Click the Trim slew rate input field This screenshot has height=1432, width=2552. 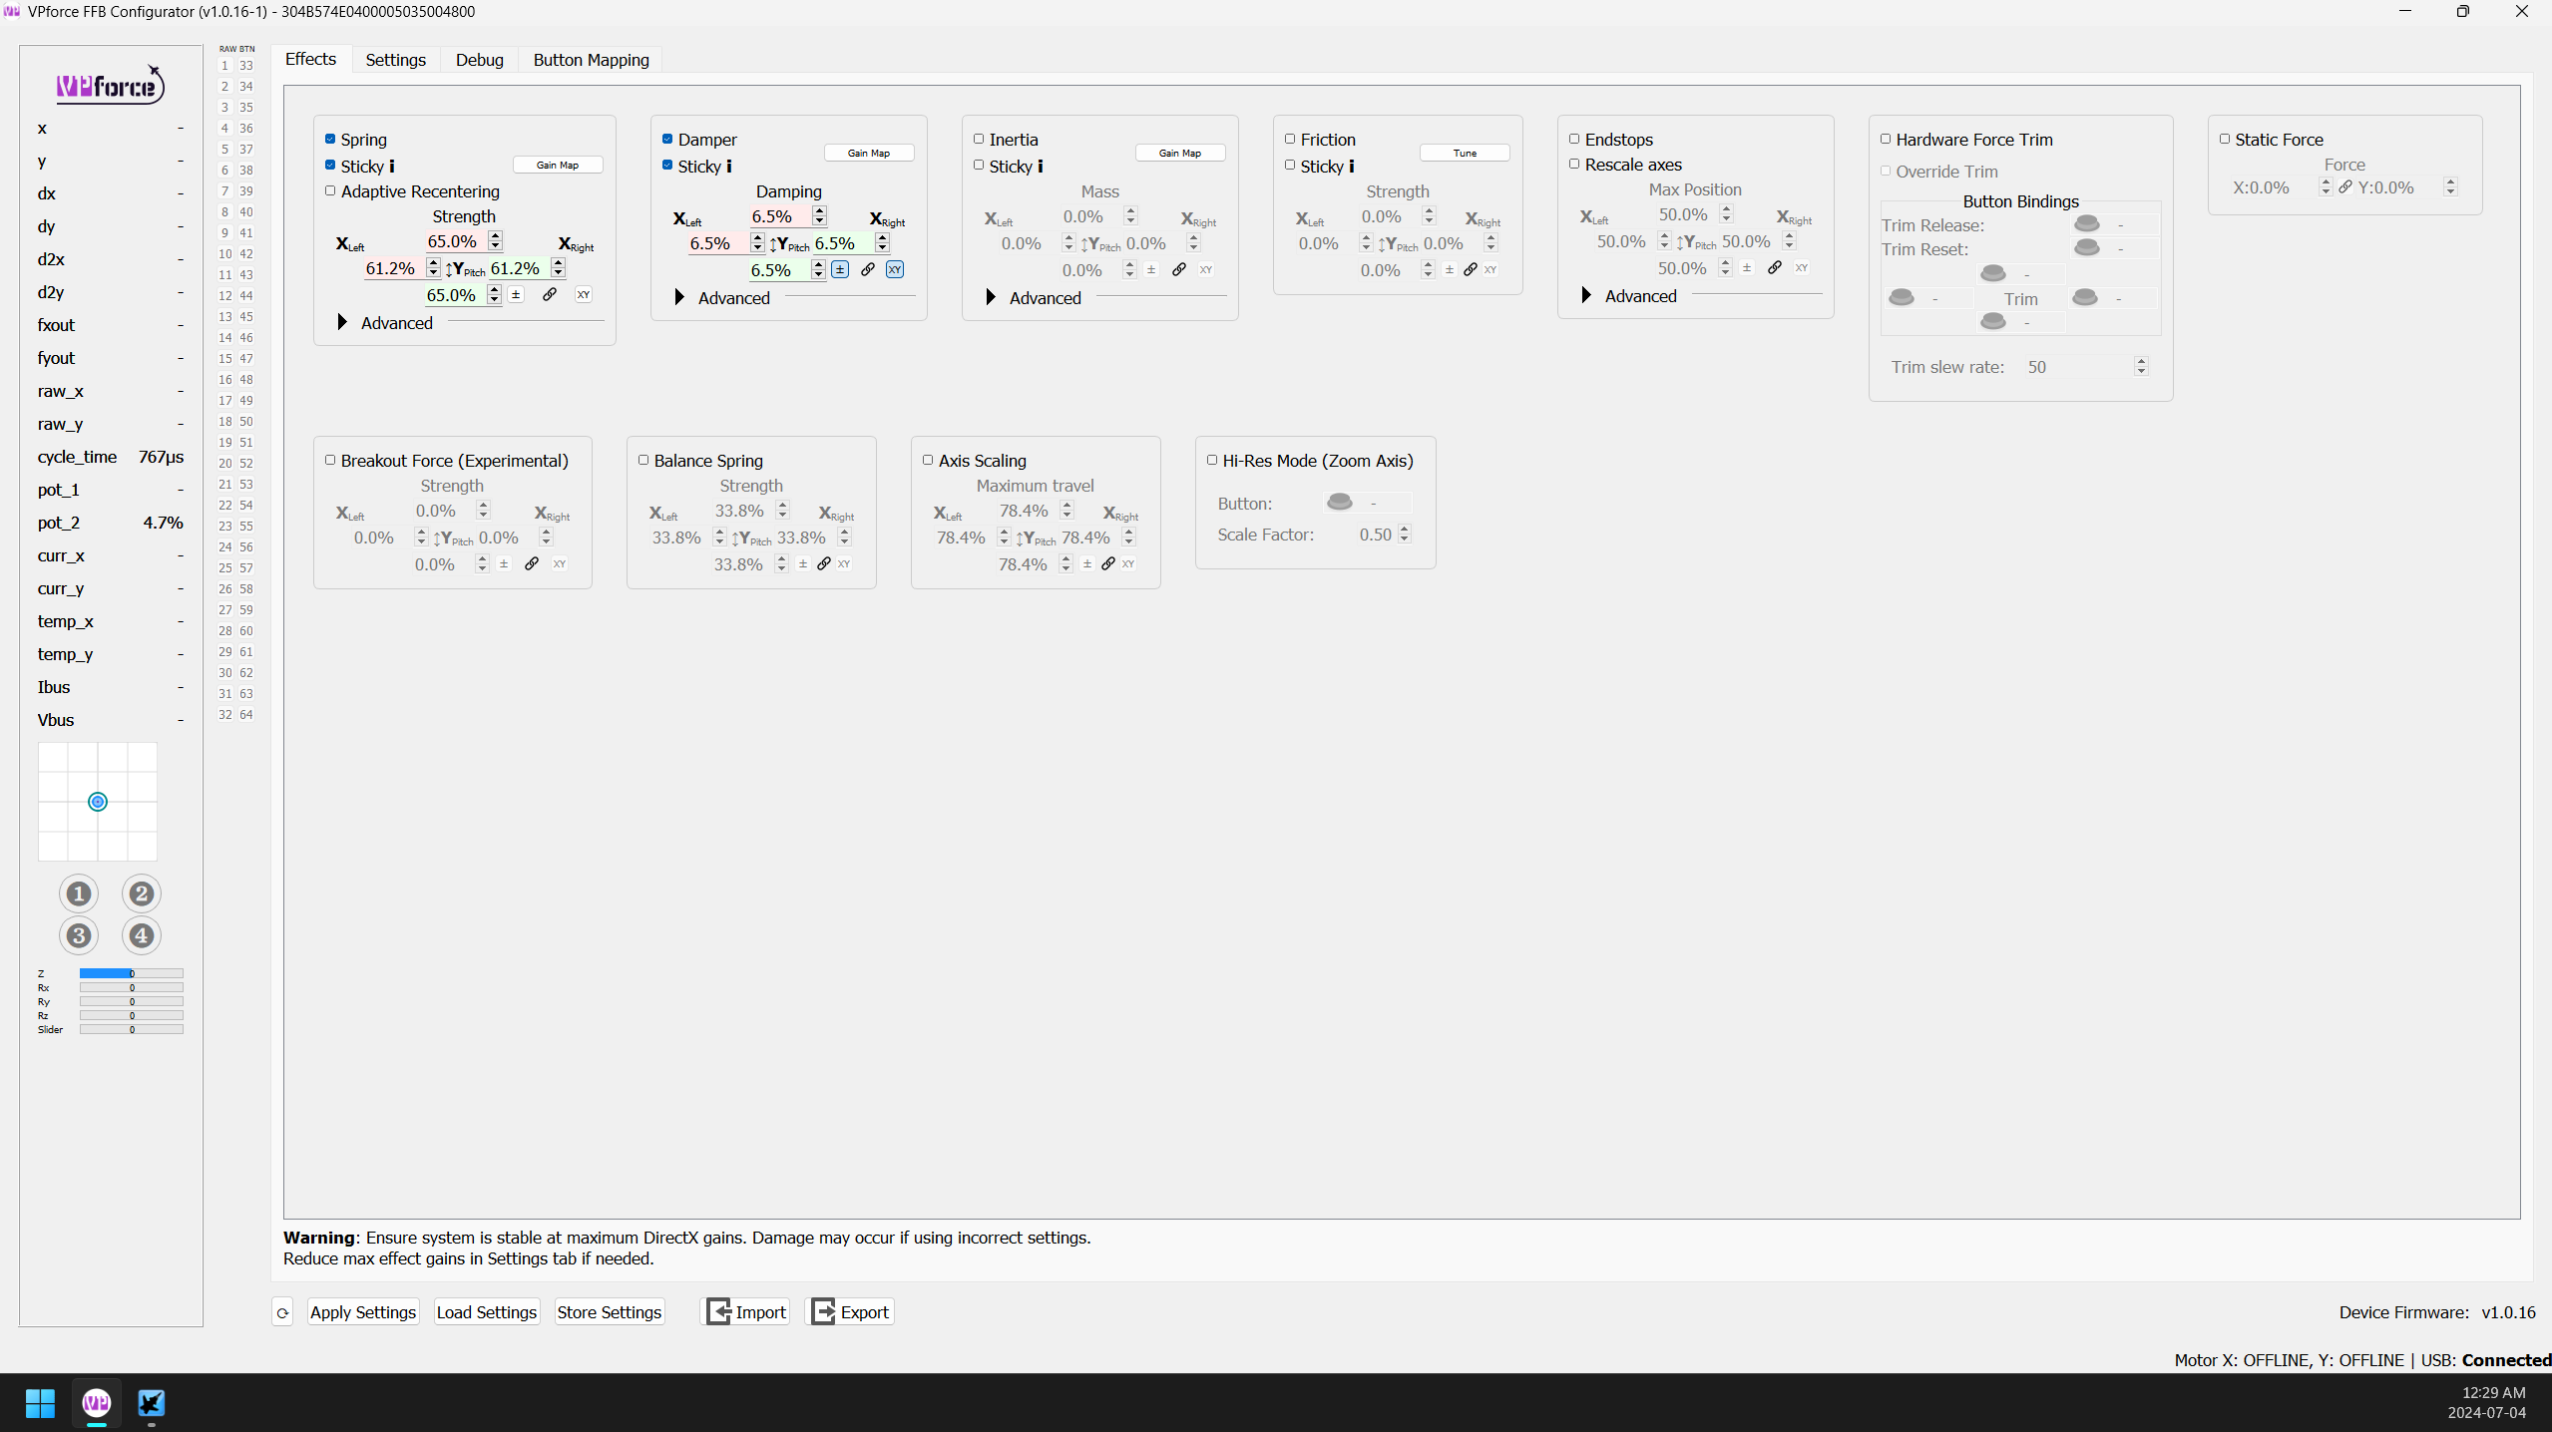[x=2080, y=366]
